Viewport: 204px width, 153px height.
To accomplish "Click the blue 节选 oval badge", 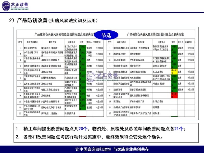I will (x=106, y=35).
